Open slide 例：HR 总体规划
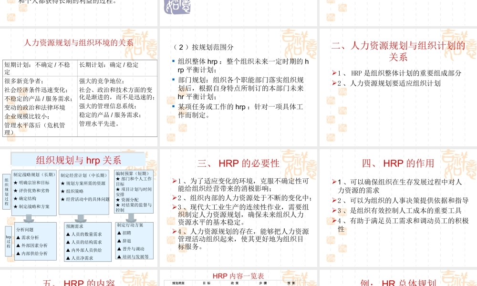477x286 pixels. [x=398, y=278]
